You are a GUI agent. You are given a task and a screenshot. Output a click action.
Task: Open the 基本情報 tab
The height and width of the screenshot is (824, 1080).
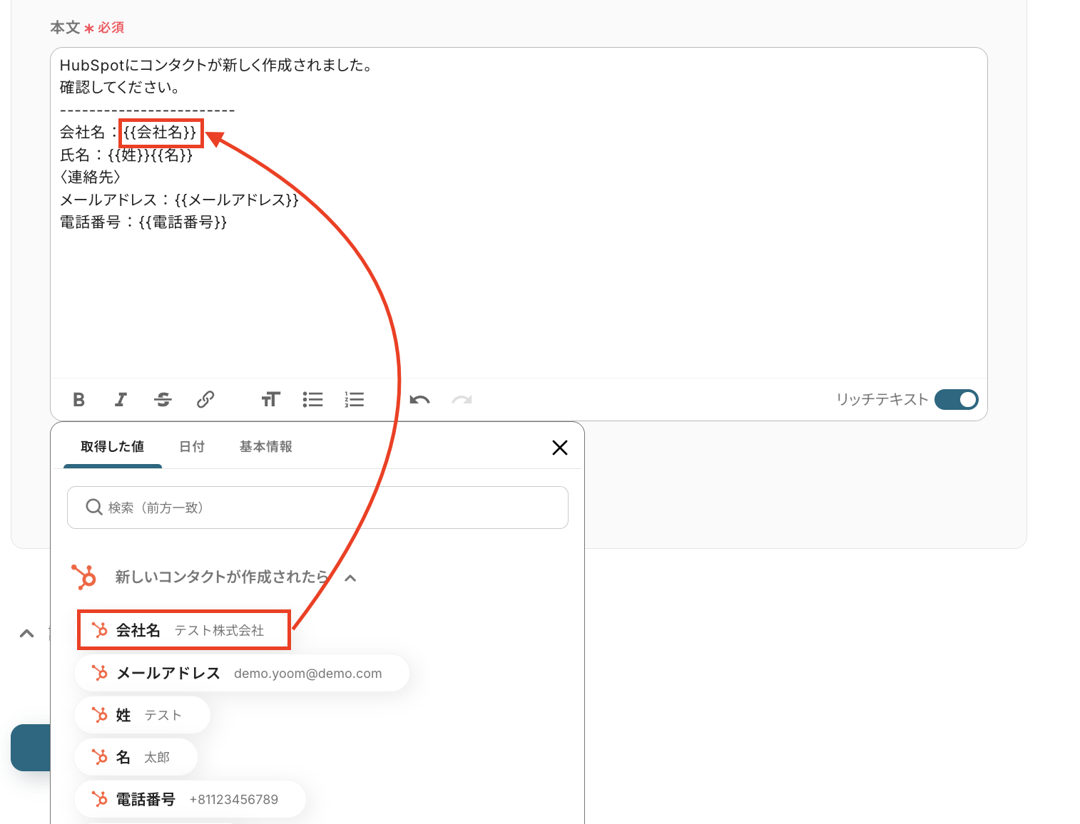click(x=266, y=447)
